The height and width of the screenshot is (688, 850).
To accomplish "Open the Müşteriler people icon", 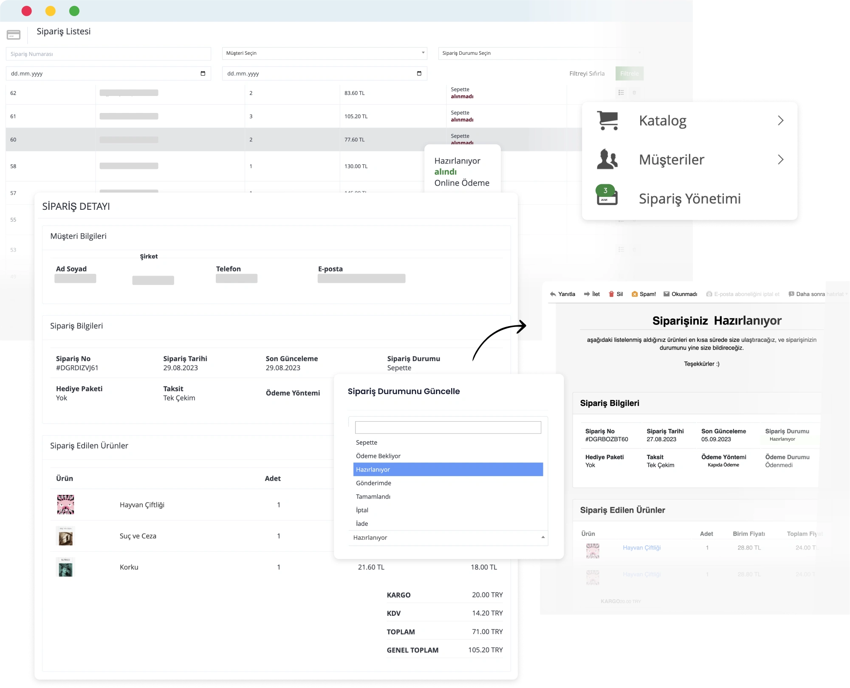I will coord(607,159).
